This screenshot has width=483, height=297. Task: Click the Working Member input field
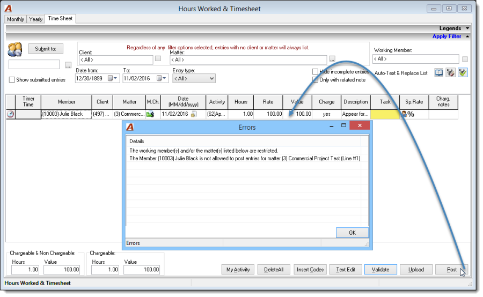tap(416, 59)
